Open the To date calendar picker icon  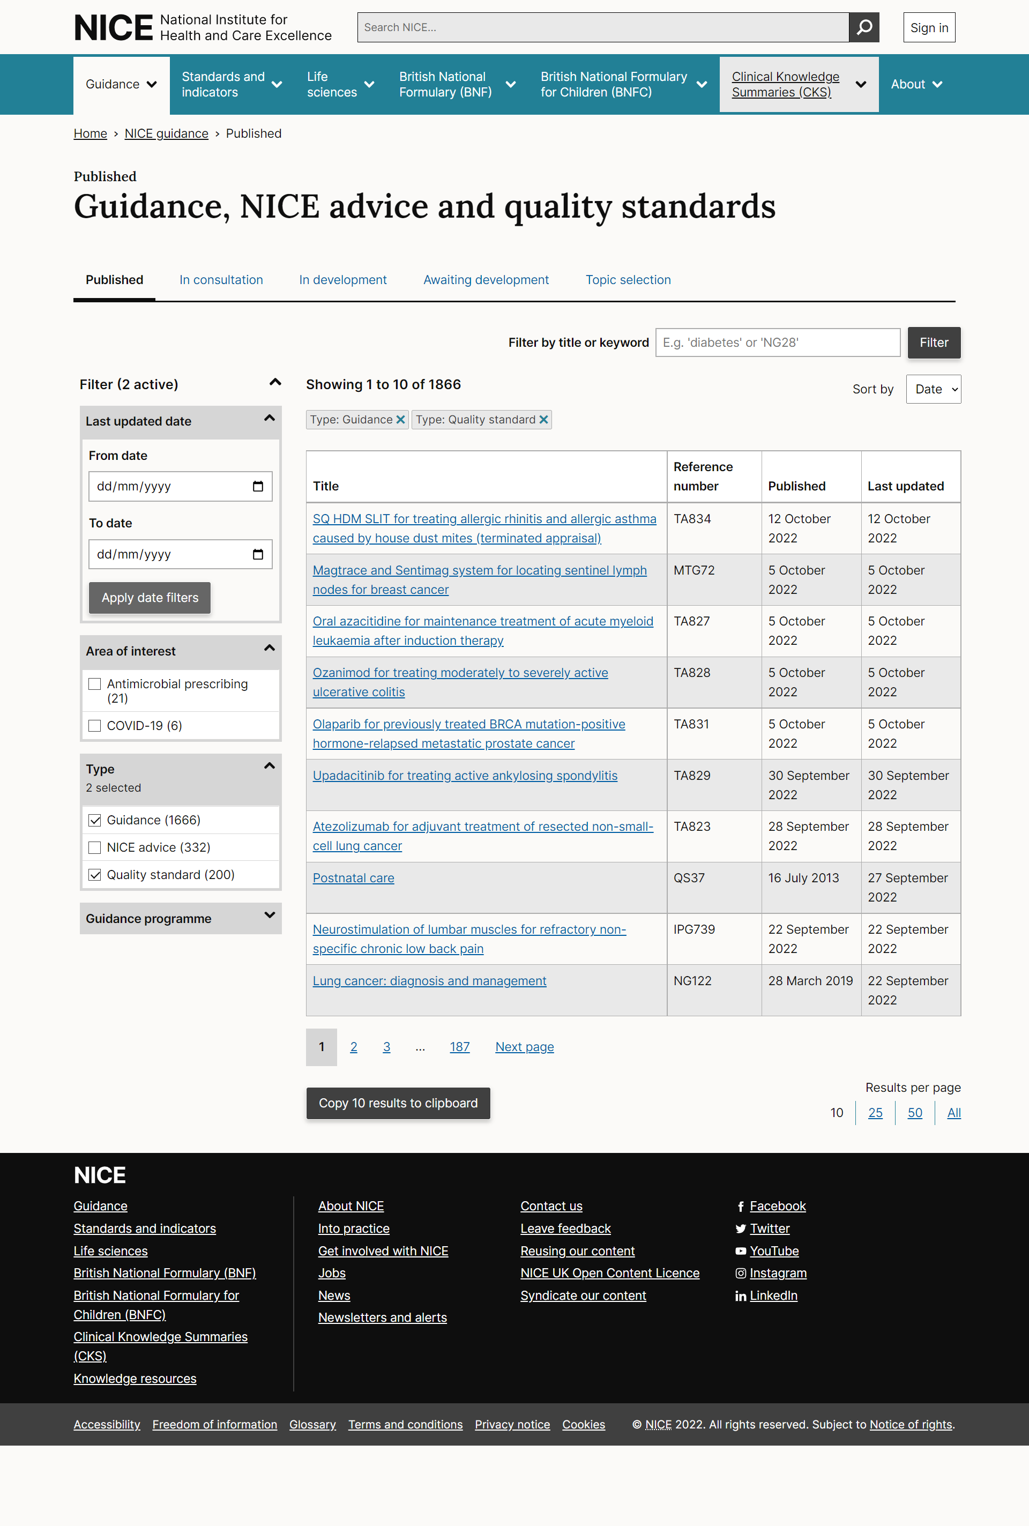tap(258, 555)
